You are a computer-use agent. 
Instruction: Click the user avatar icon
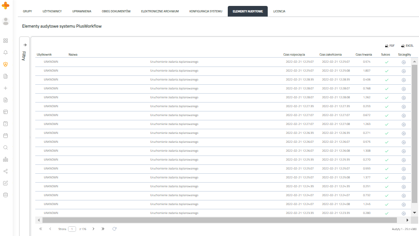coord(6,21)
